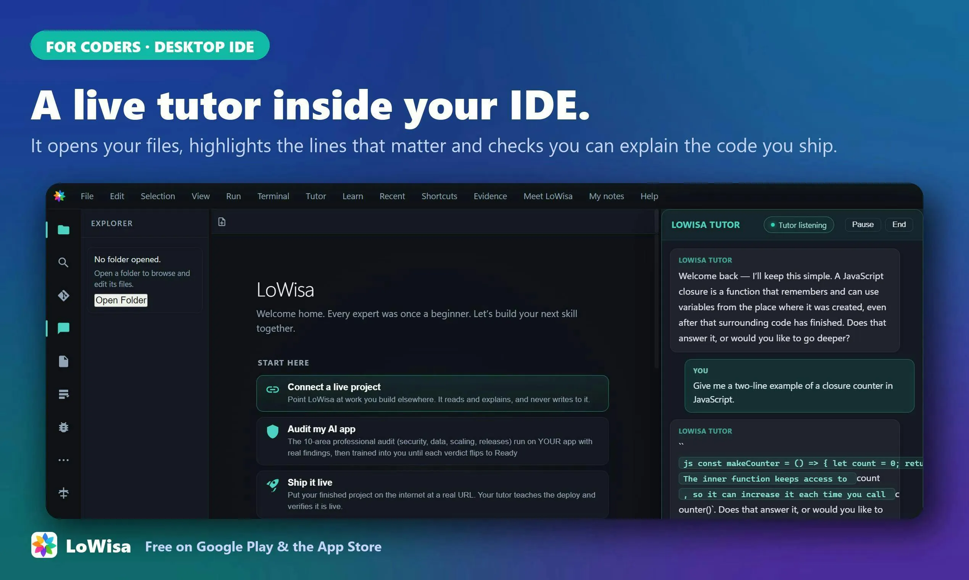
Task: Open the Selection menu
Action: (x=158, y=196)
